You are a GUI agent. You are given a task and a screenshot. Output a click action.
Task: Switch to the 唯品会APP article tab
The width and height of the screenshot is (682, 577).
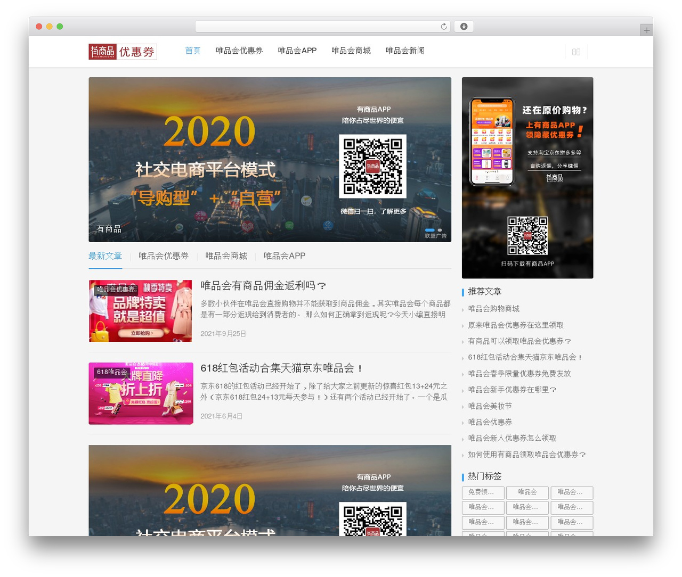(x=285, y=256)
